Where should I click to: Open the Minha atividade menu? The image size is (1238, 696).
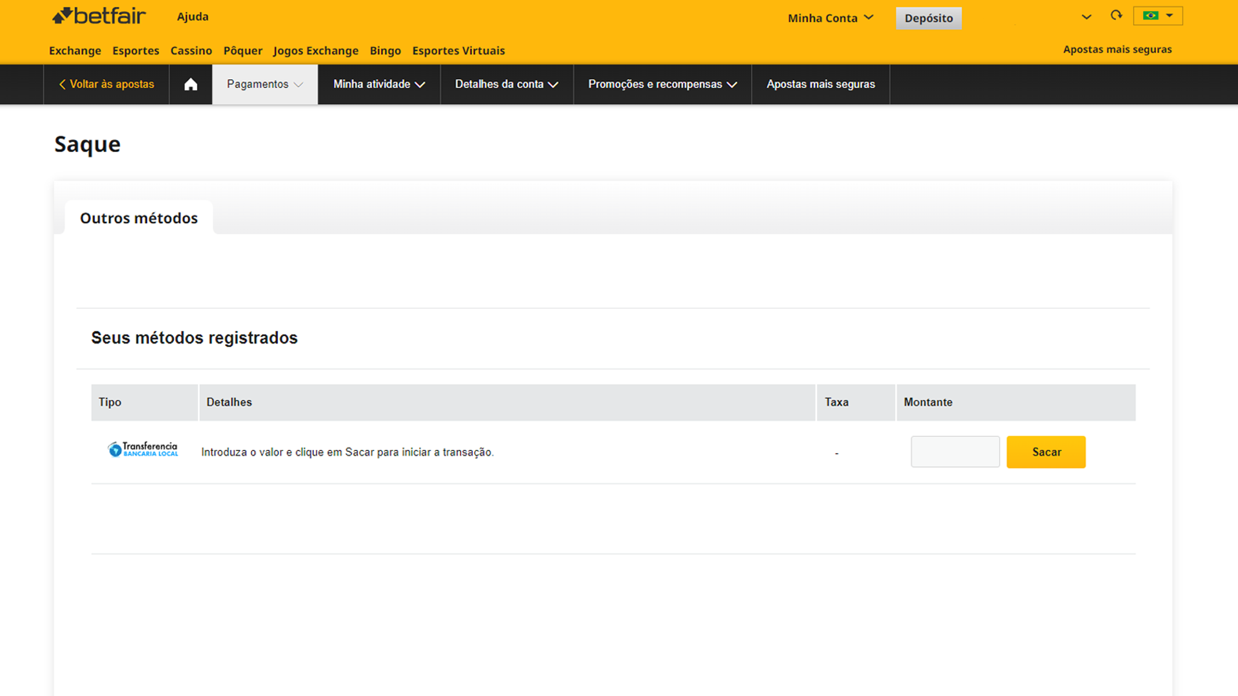pos(379,84)
